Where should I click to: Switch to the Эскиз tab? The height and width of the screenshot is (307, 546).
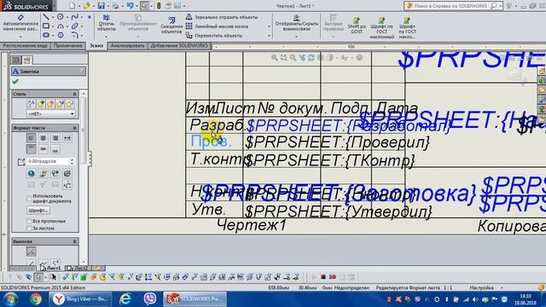pyautogui.click(x=96, y=46)
